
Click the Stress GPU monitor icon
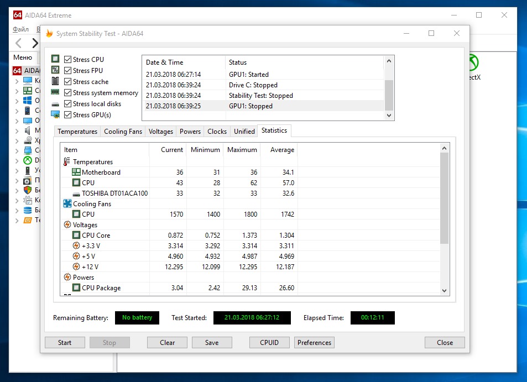coord(55,114)
